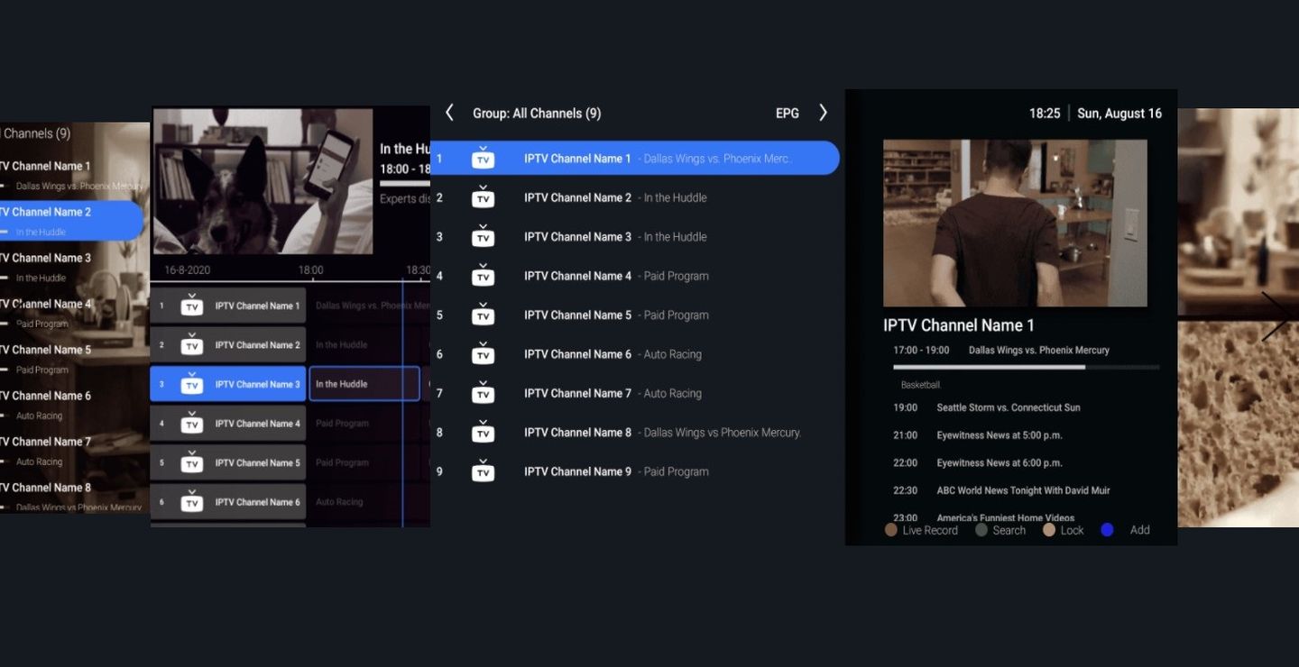Click the left chevron beside the Group header
Screen dimensions: 1299x667
(x=449, y=113)
